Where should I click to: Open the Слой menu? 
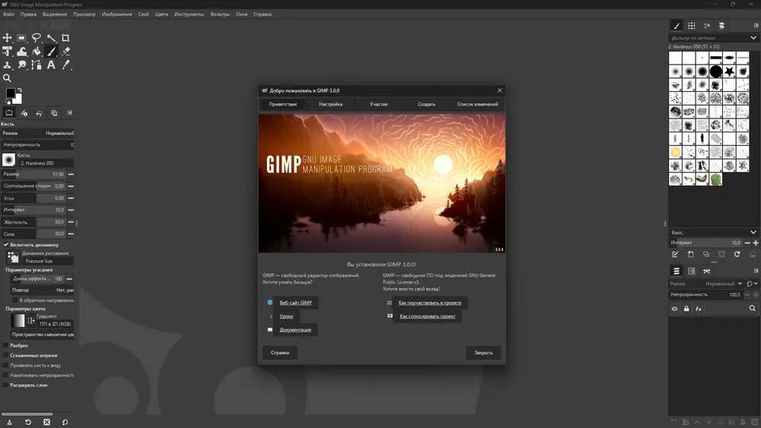point(144,14)
